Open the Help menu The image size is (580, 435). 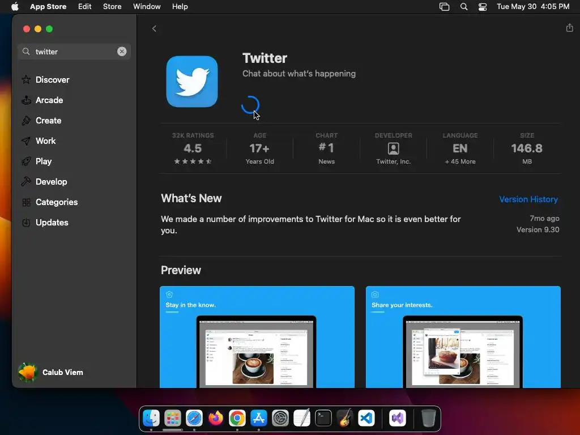coord(180,7)
